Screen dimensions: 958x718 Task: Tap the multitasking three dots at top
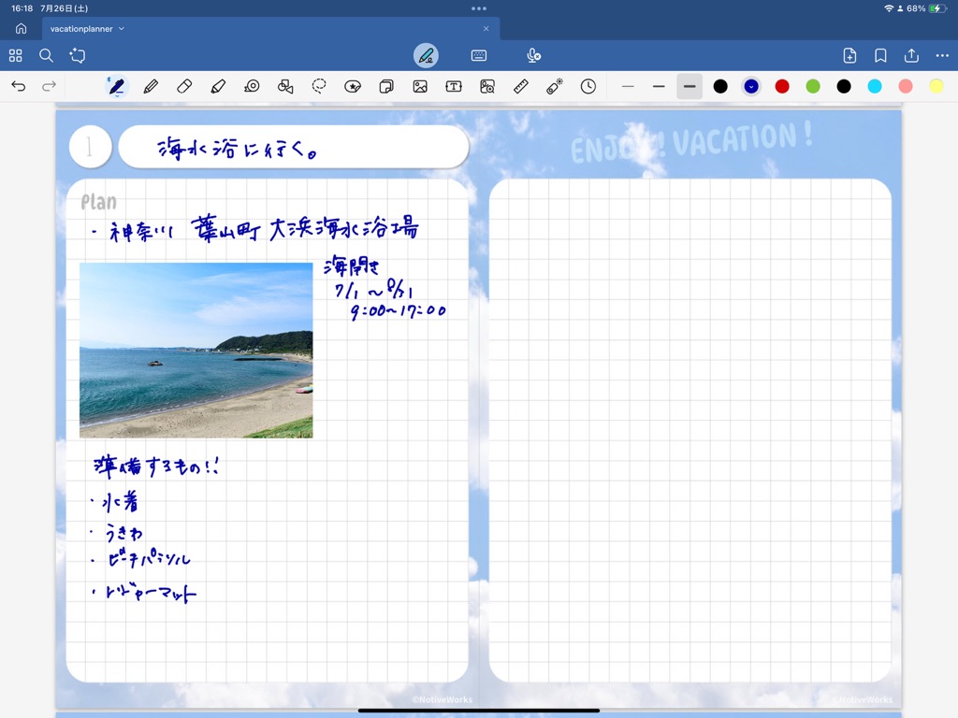(x=479, y=8)
